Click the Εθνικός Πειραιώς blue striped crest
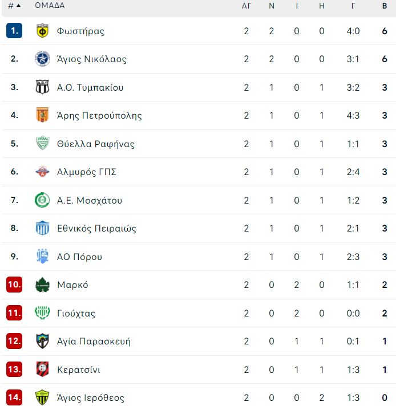This screenshot has width=396, height=406. (x=42, y=228)
